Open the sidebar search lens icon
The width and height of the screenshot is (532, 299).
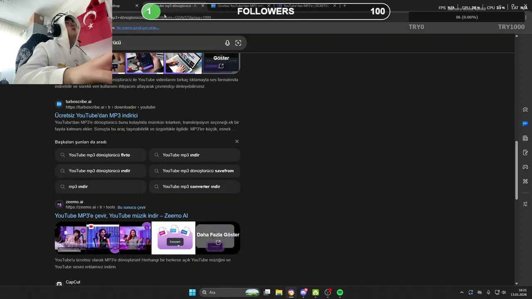coord(525,110)
